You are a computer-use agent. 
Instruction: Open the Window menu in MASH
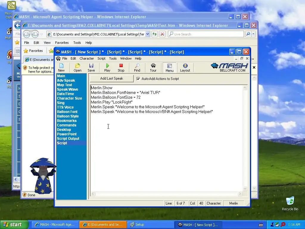[126, 58]
